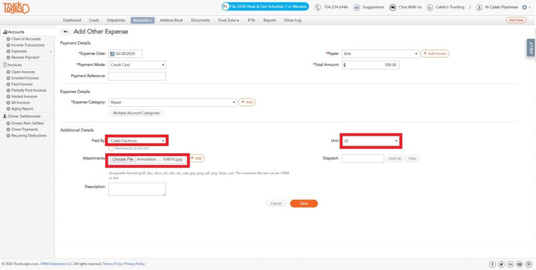This screenshot has height=270, width=536.
Task: Open the YouTube social icon
Action: pos(520,264)
